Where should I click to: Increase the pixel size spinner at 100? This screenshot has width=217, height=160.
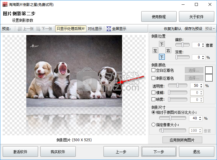200,129
